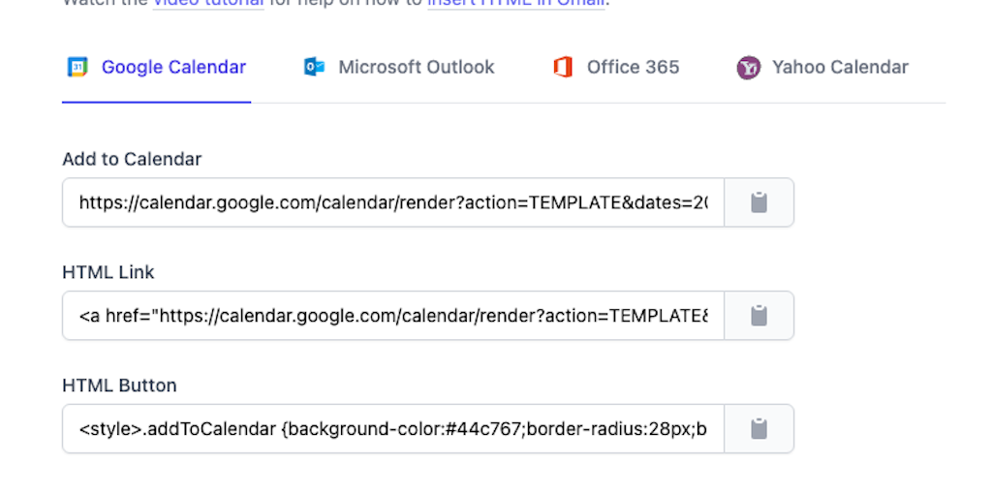Switch to the Yahoo Calendar tab
Viewport: 992px width, 496px height.
tap(840, 67)
